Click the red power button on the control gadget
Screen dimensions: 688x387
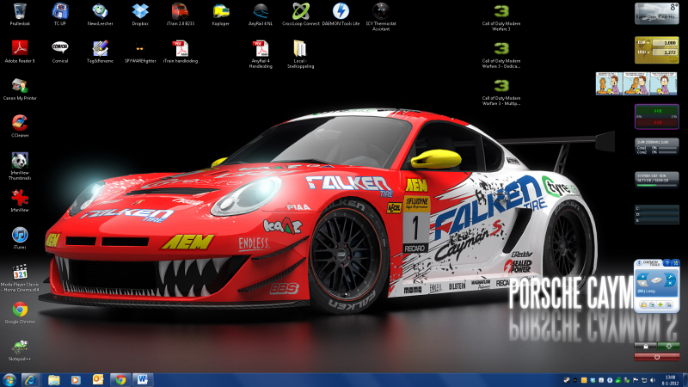657,357
